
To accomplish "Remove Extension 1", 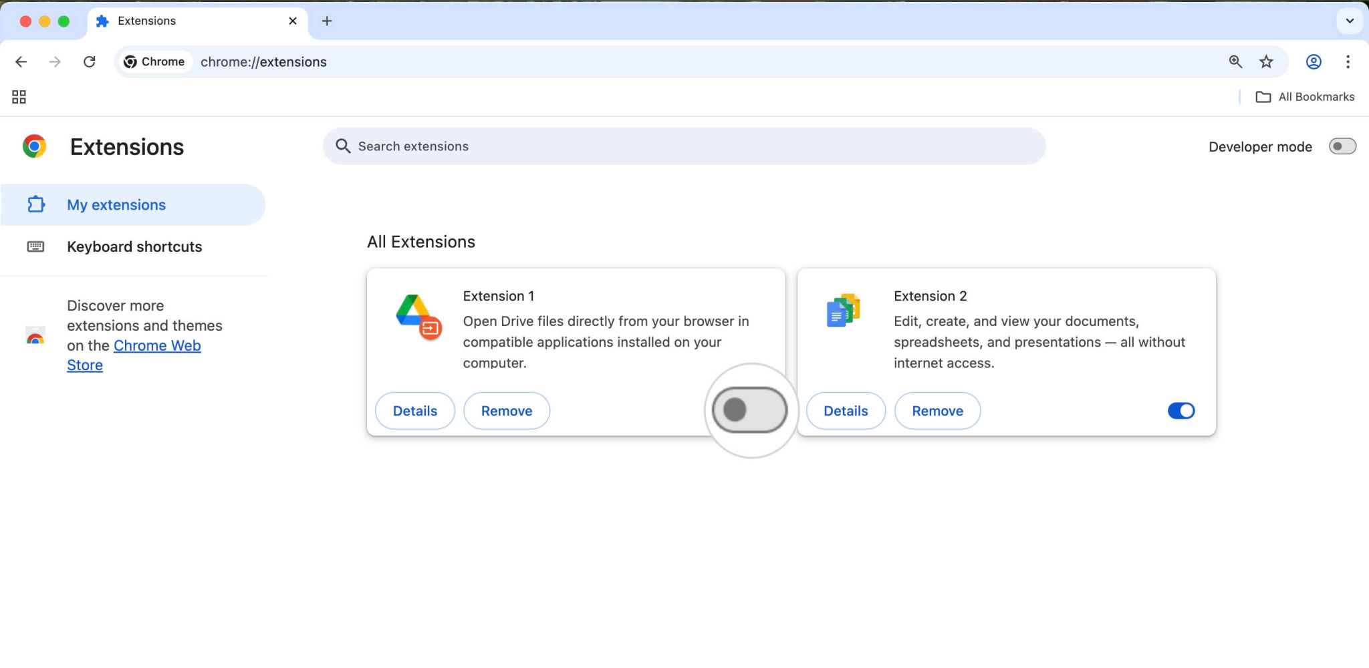I will tap(507, 411).
